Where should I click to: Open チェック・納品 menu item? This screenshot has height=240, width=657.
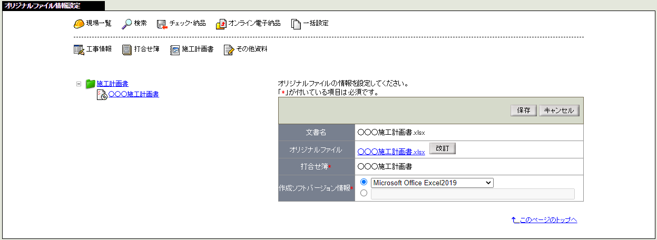tap(188, 24)
